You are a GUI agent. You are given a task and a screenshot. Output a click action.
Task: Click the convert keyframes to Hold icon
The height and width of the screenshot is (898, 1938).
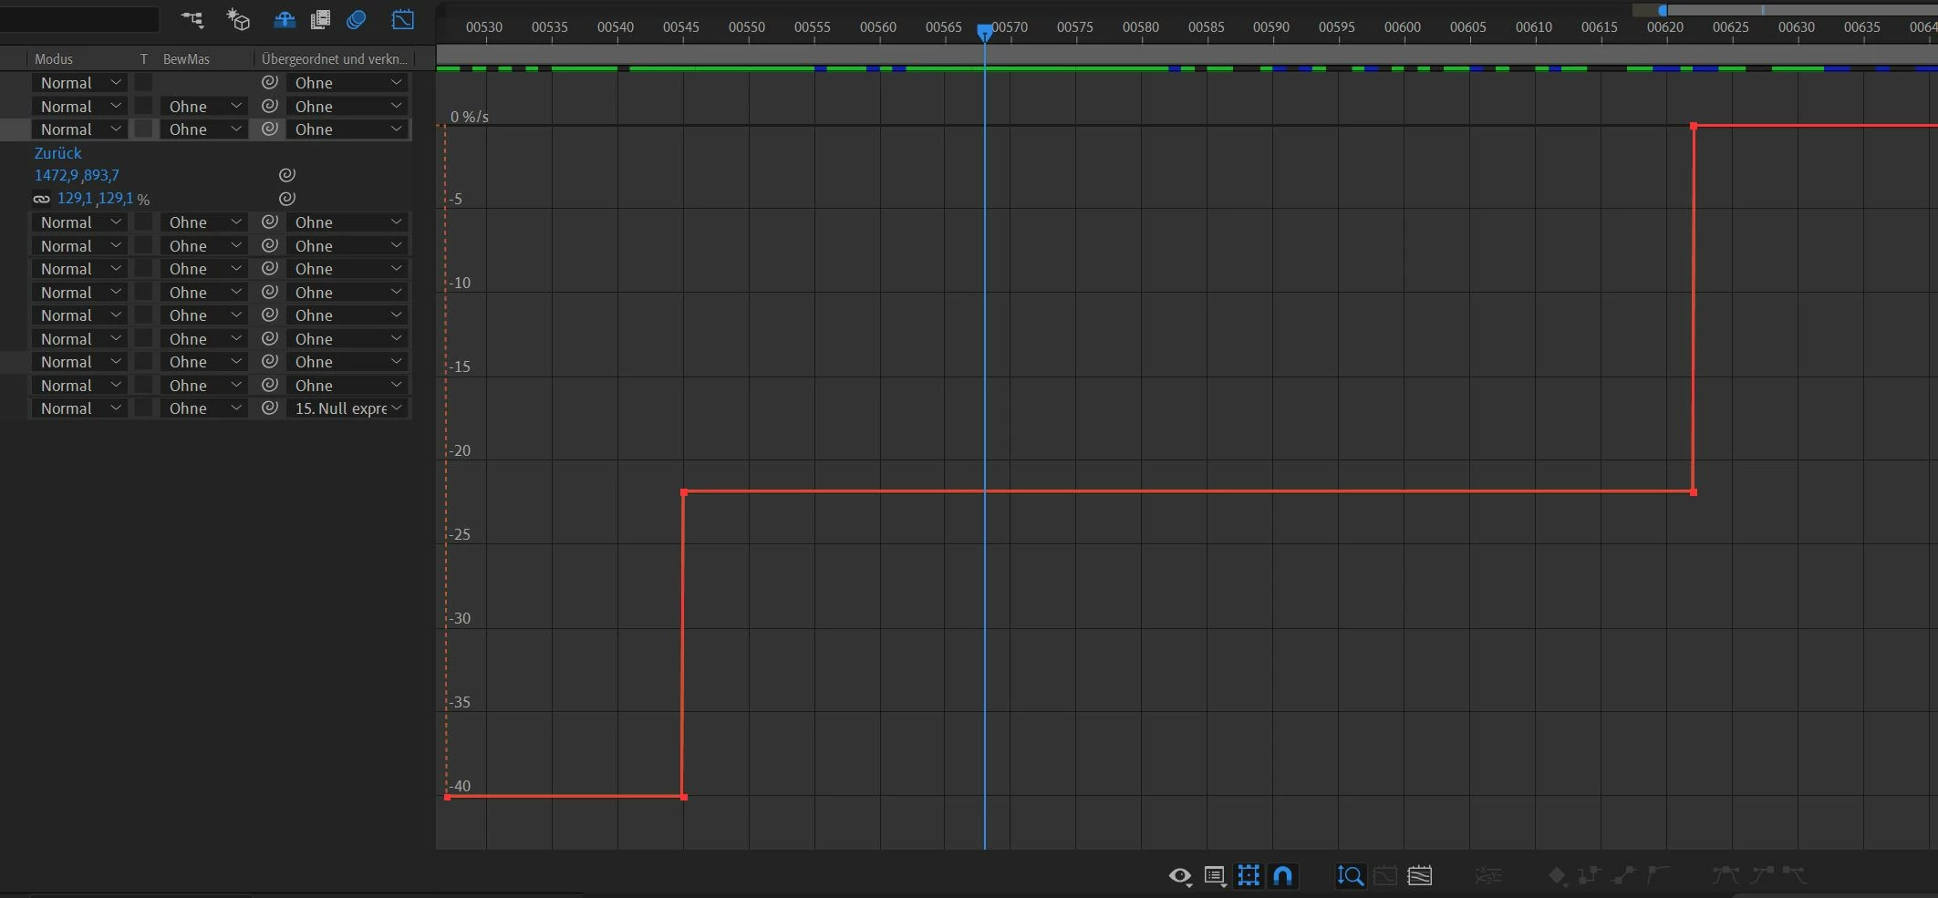point(1590,876)
